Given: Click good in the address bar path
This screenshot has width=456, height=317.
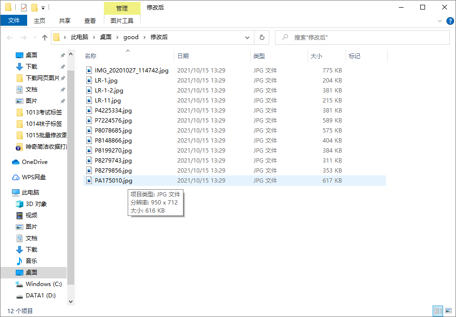Looking at the screenshot, I should pyautogui.click(x=131, y=37).
